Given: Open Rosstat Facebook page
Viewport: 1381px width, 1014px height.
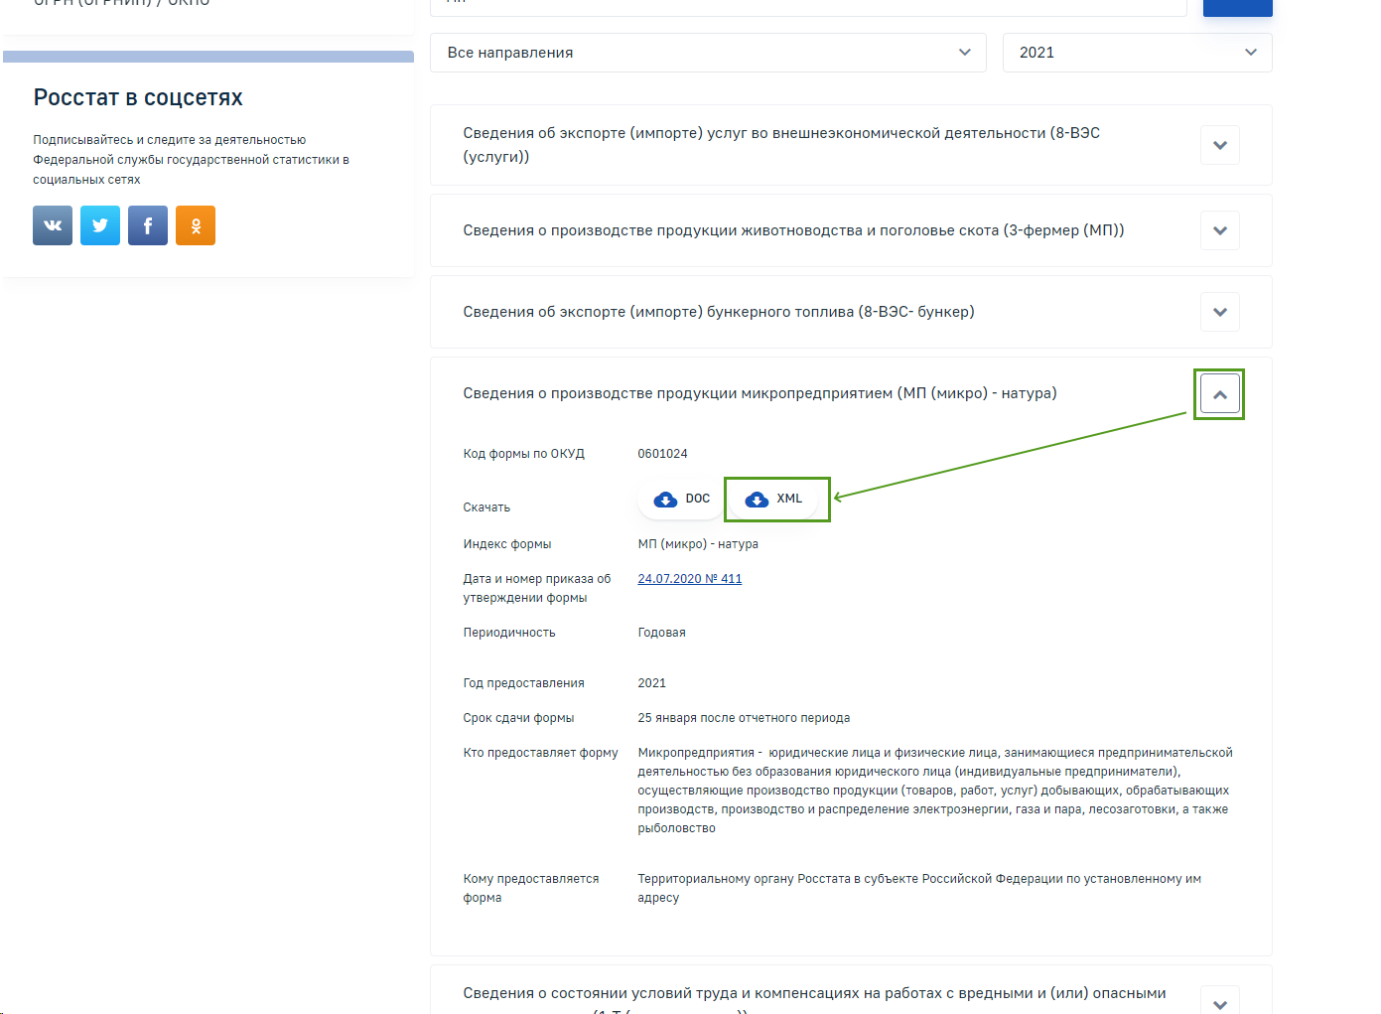Looking at the screenshot, I should 148,225.
